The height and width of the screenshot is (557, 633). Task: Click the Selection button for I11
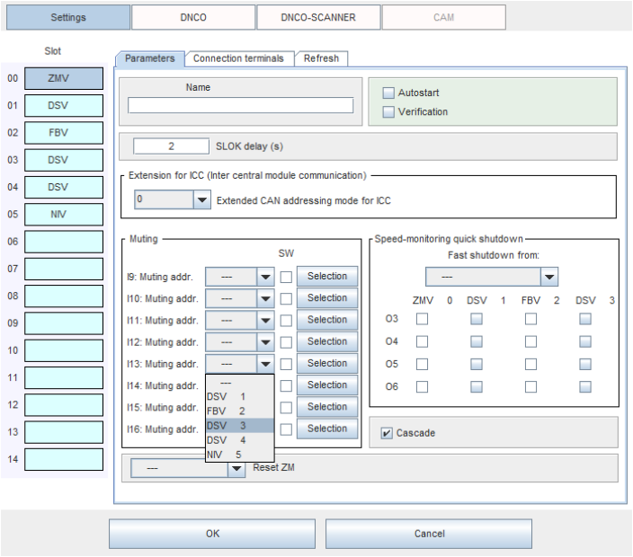(x=327, y=320)
